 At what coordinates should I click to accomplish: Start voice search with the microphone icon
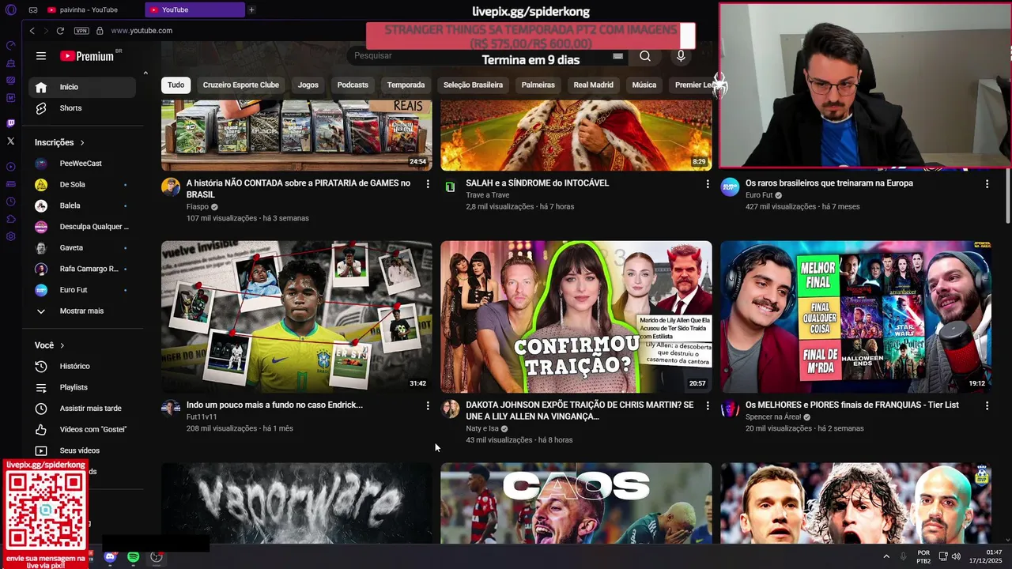[x=681, y=56]
